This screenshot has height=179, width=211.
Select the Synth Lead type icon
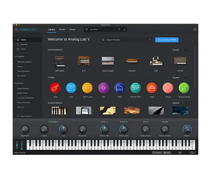coord(87,88)
